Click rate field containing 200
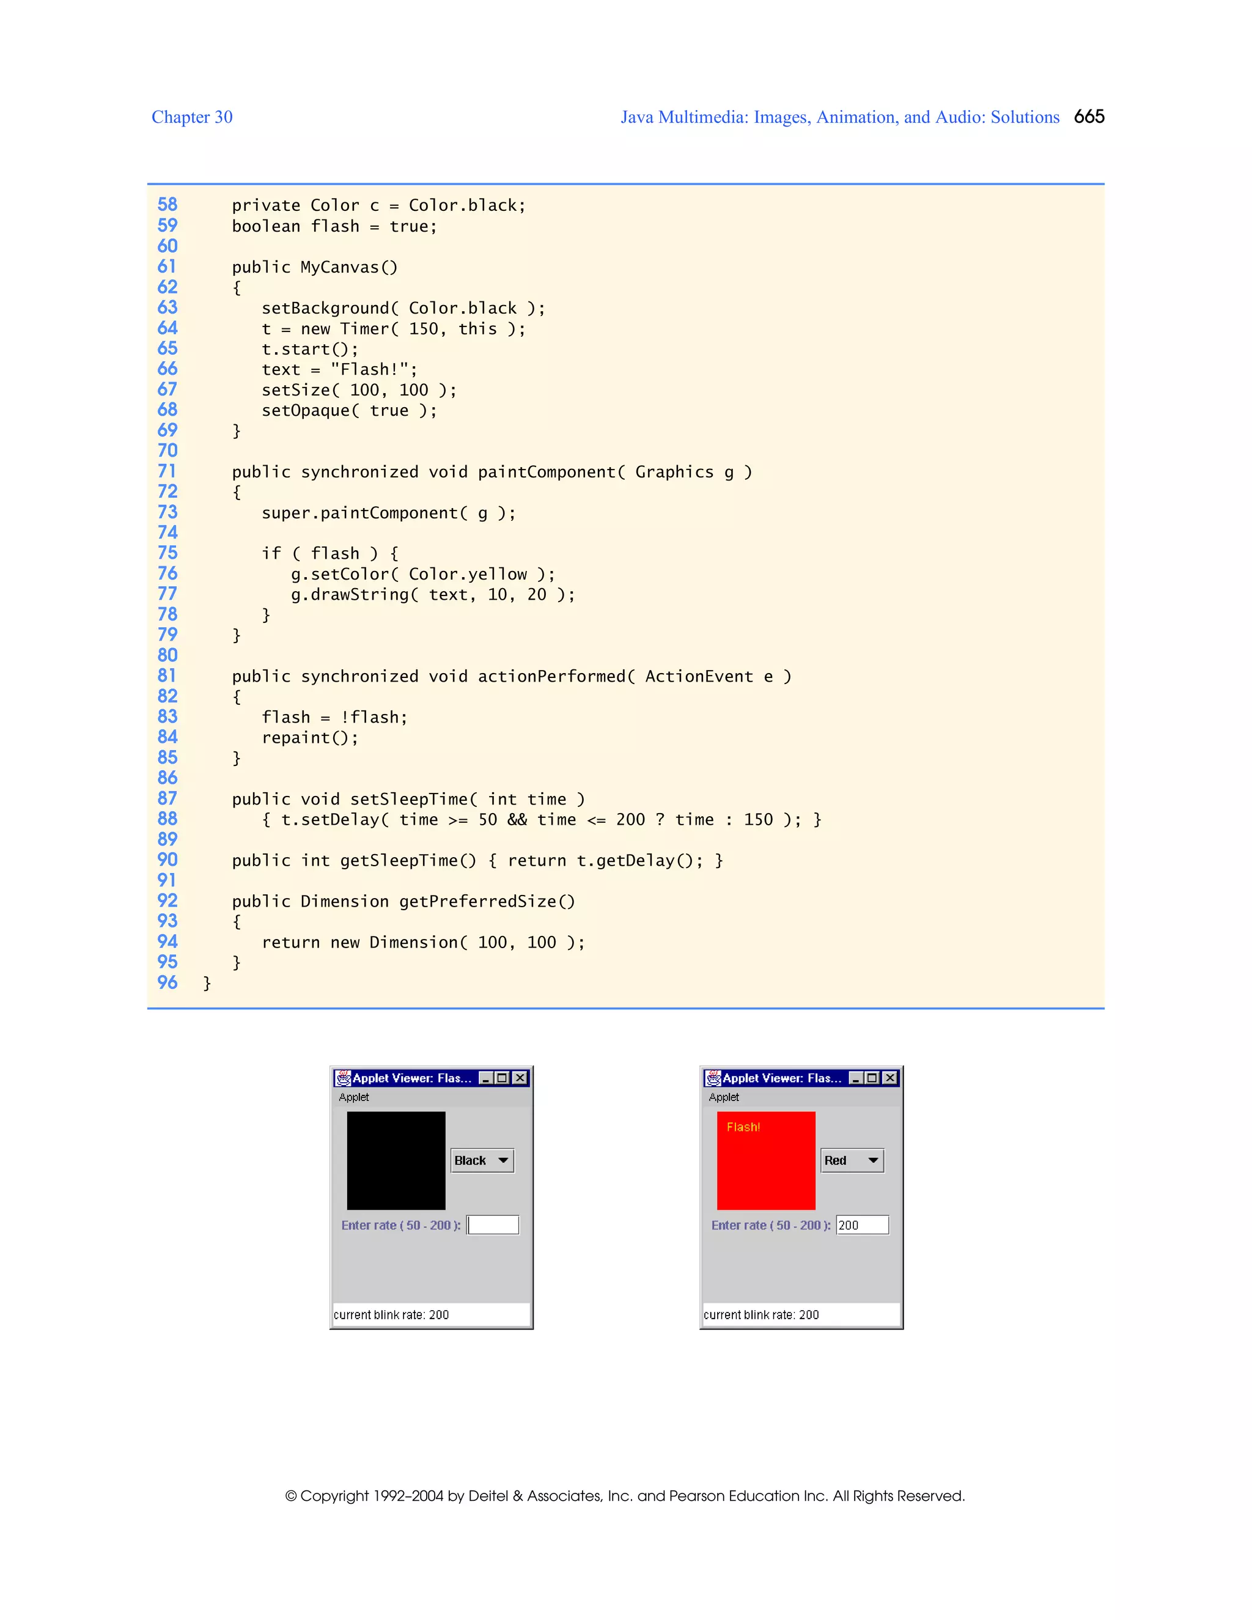This screenshot has width=1252, height=1620. [862, 1224]
